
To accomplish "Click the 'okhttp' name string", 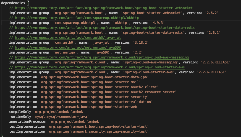I will click(121, 23).
